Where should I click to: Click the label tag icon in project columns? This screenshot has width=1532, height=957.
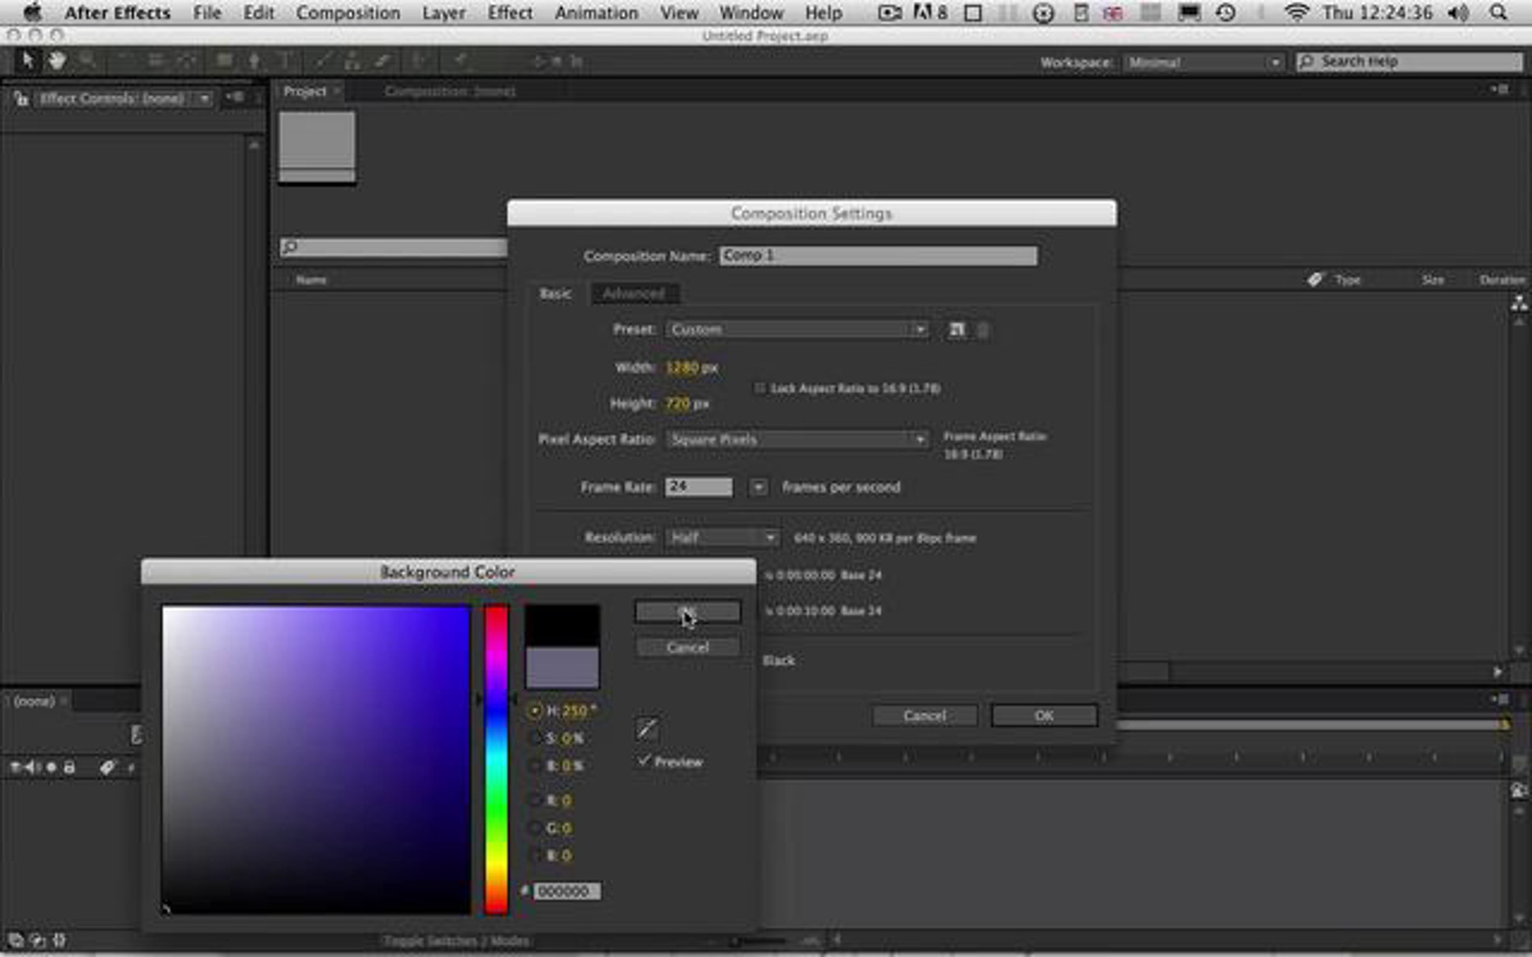click(x=1314, y=279)
